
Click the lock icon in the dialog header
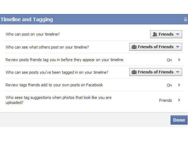(x=185, y=19)
